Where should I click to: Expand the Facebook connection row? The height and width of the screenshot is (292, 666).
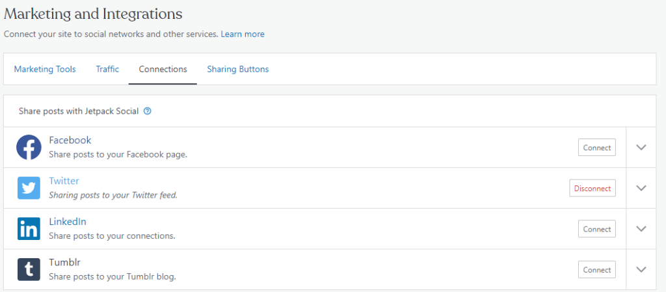click(x=641, y=147)
